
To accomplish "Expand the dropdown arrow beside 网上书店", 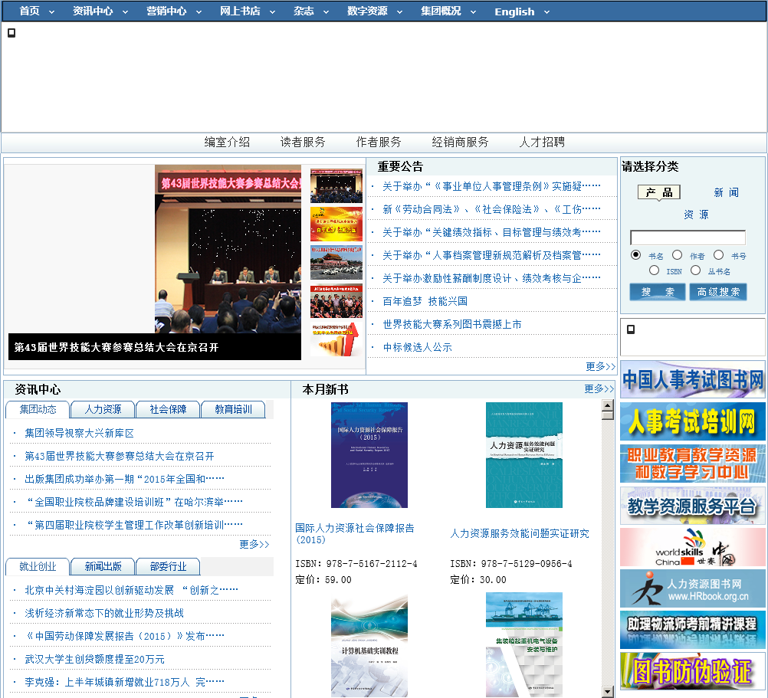I will point(272,11).
